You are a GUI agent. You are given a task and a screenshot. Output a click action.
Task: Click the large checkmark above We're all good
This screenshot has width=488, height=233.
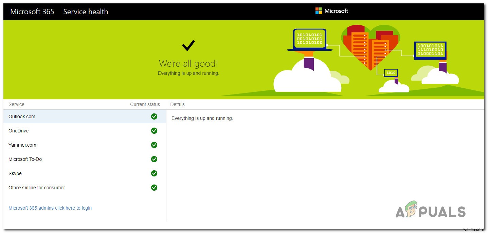pyautogui.click(x=188, y=45)
